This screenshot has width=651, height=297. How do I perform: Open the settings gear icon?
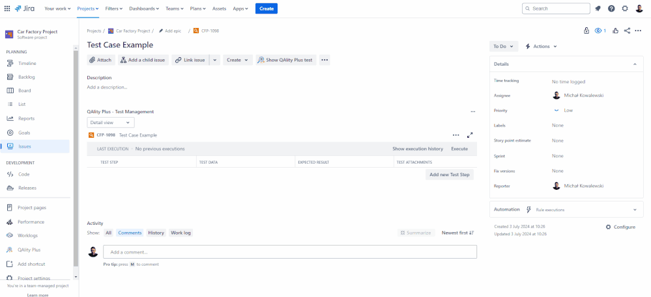click(x=625, y=8)
